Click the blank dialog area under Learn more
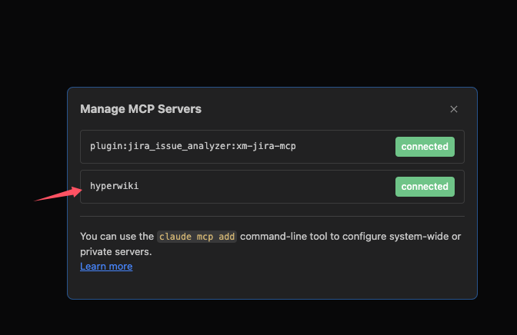This screenshot has width=517, height=335. point(272,285)
